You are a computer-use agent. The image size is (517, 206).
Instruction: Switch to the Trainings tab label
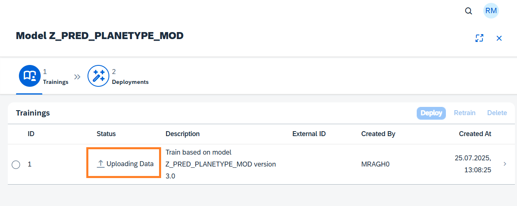click(55, 82)
